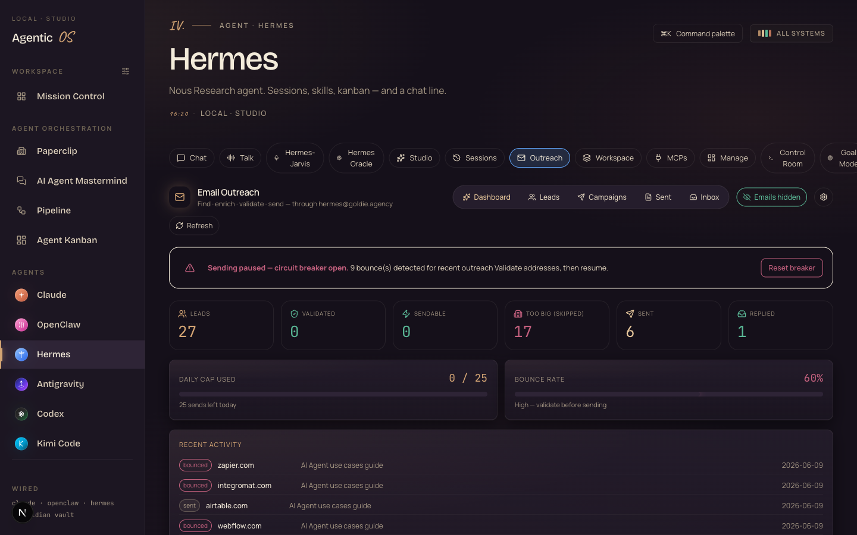Click the Agentic OS logo

tap(43, 37)
